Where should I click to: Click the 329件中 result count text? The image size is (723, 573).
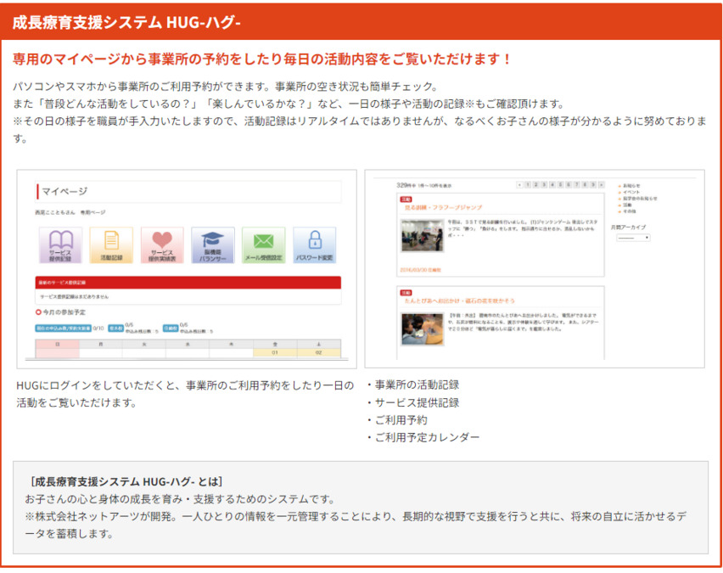pyautogui.click(x=423, y=185)
